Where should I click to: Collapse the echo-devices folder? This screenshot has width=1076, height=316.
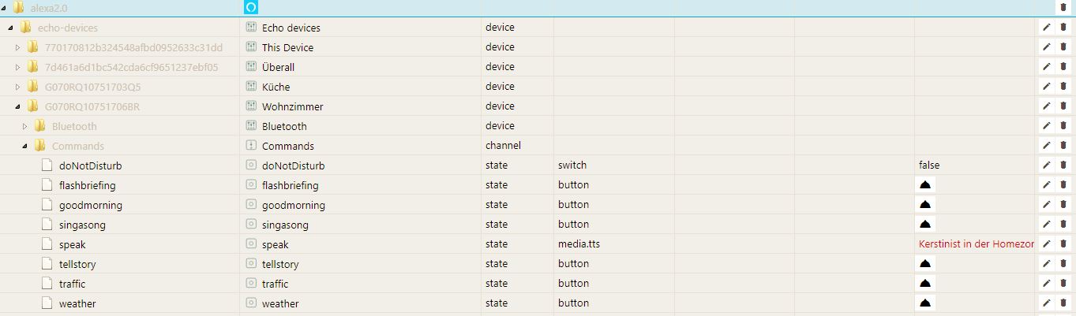pos(10,28)
